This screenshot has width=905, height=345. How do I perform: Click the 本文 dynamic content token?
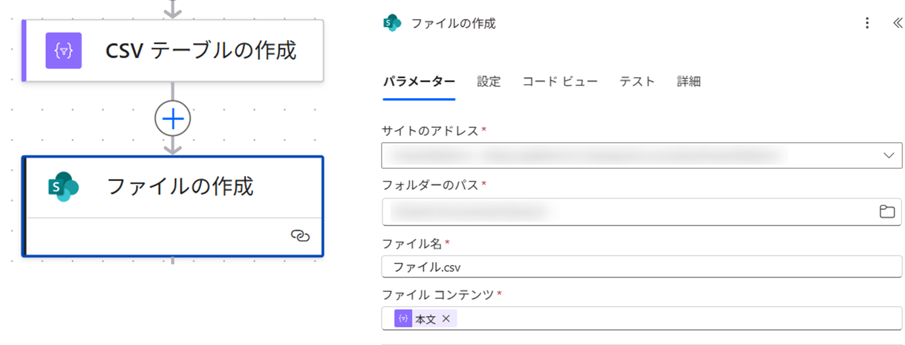coord(425,319)
